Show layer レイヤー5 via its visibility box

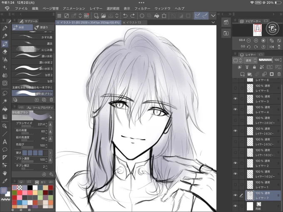[x=236, y=88]
